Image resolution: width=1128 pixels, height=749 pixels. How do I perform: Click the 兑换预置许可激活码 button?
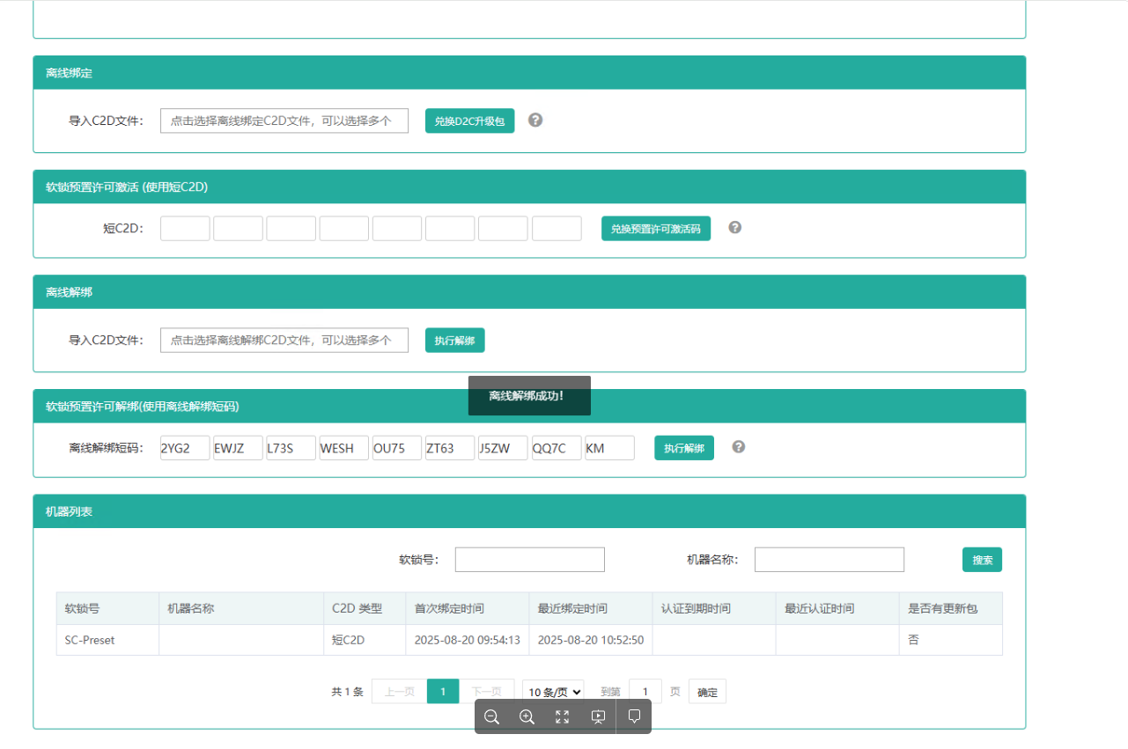click(x=656, y=229)
